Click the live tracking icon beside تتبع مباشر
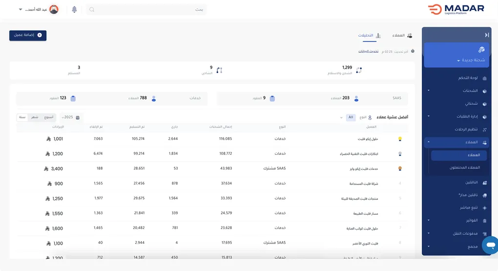 484,208
